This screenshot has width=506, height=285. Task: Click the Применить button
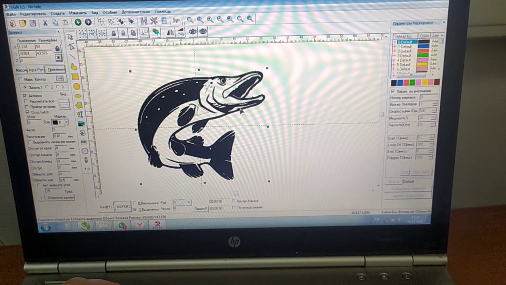pyautogui.click(x=55, y=70)
